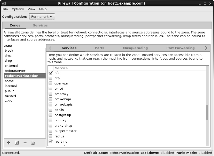Select the drop zone
Viewport: 214px width, 156px height.
(x=25, y=61)
